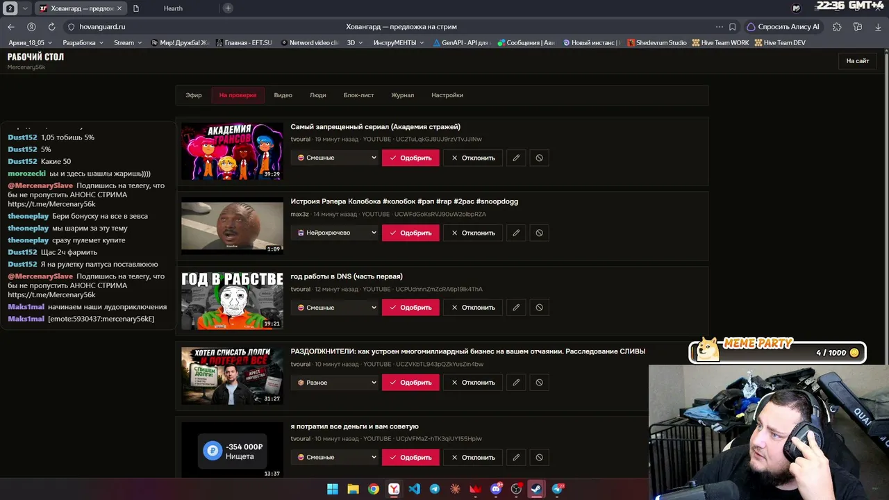This screenshot has width=889, height=500.
Task: Approve the Академия стражей video
Action: point(410,158)
